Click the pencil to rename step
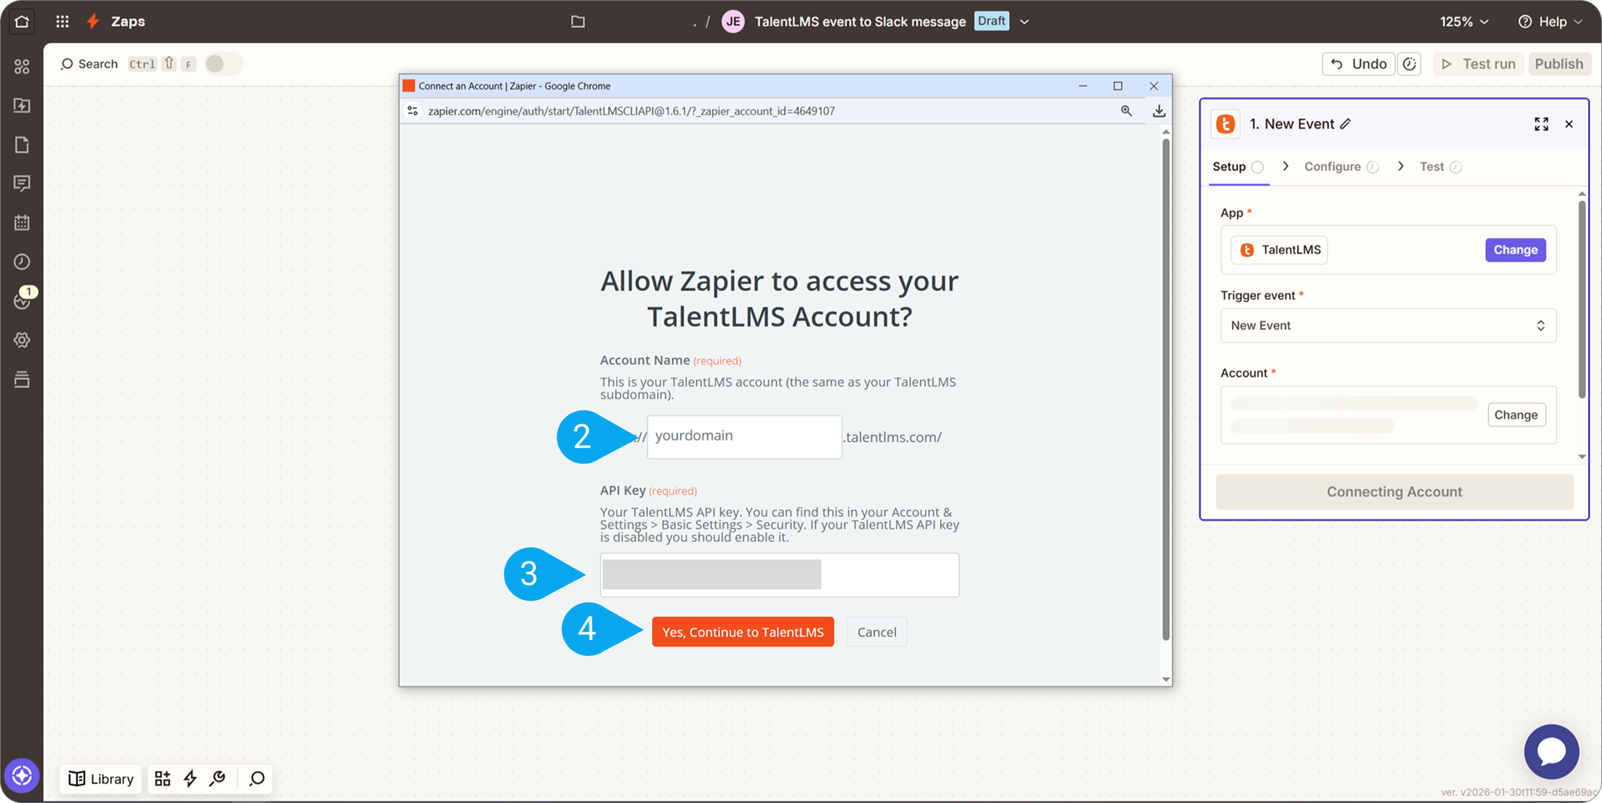This screenshot has height=803, width=1602. [1346, 124]
